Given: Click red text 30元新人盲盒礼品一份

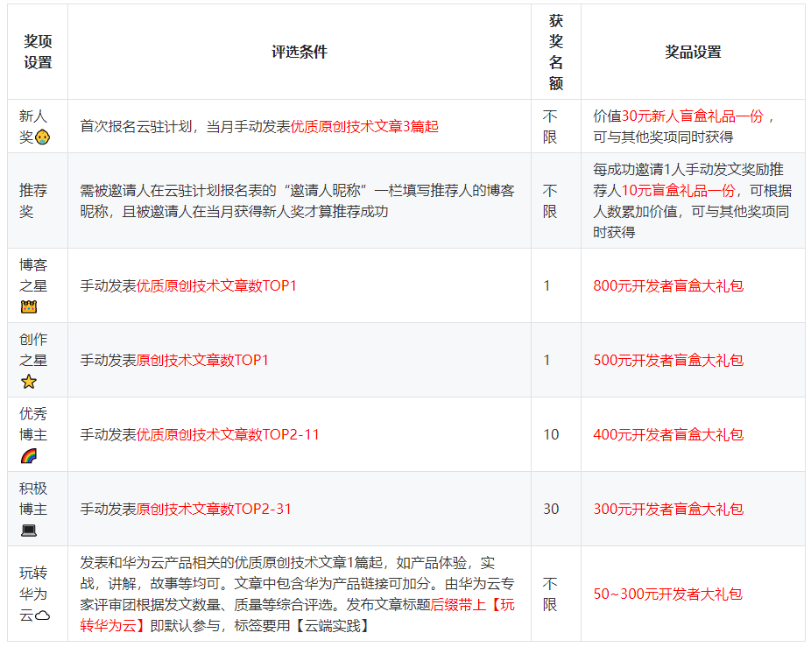Looking at the screenshot, I should coord(692,116).
